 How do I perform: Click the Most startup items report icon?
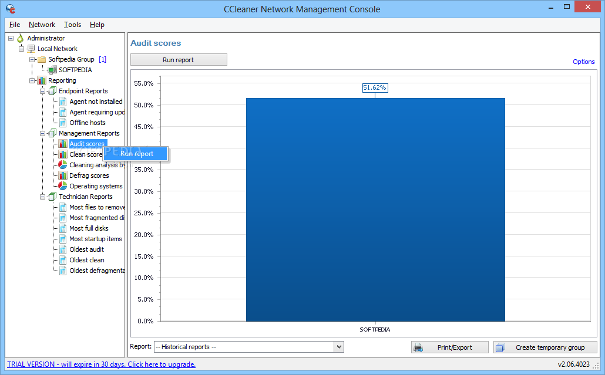click(x=63, y=239)
